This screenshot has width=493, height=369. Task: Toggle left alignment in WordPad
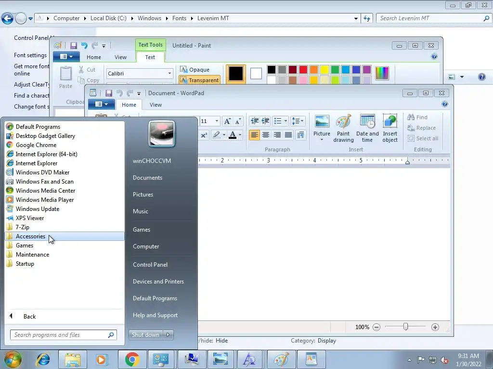point(254,135)
